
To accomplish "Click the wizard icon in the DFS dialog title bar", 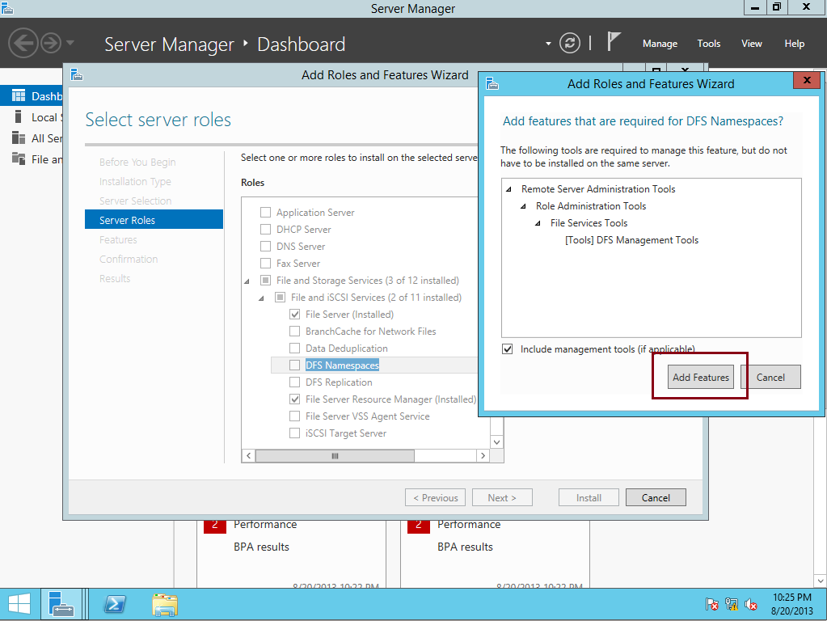I will (492, 83).
